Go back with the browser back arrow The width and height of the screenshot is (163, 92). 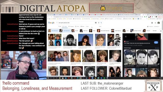pyautogui.click(x=48, y=17)
